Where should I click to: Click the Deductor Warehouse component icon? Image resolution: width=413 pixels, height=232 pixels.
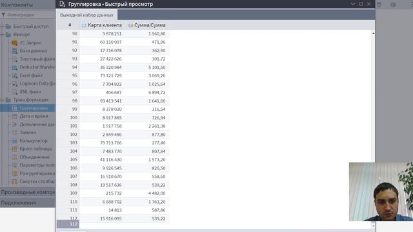(x=15, y=67)
